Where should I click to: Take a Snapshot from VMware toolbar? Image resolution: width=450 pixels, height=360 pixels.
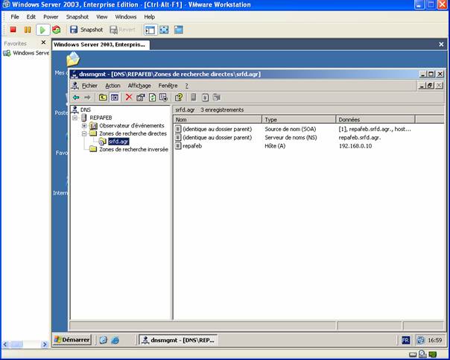[86, 30]
